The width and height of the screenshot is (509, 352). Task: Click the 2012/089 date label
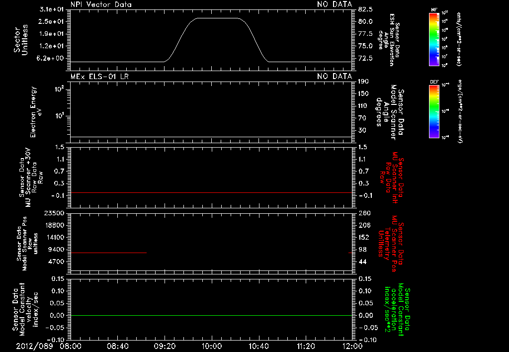34,346
